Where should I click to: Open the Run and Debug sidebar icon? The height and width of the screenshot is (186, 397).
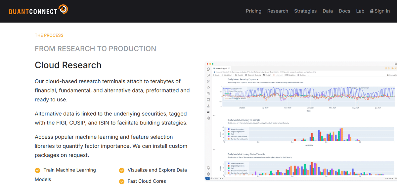(208, 87)
